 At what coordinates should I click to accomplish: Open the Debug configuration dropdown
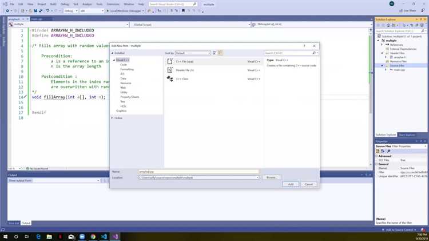coord(71,11)
